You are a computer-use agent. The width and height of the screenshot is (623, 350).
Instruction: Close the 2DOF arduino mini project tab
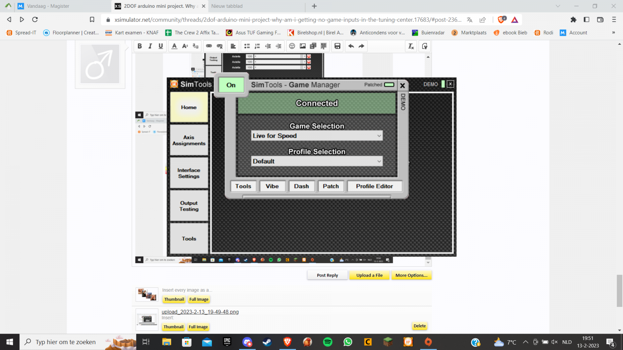coord(203,6)
